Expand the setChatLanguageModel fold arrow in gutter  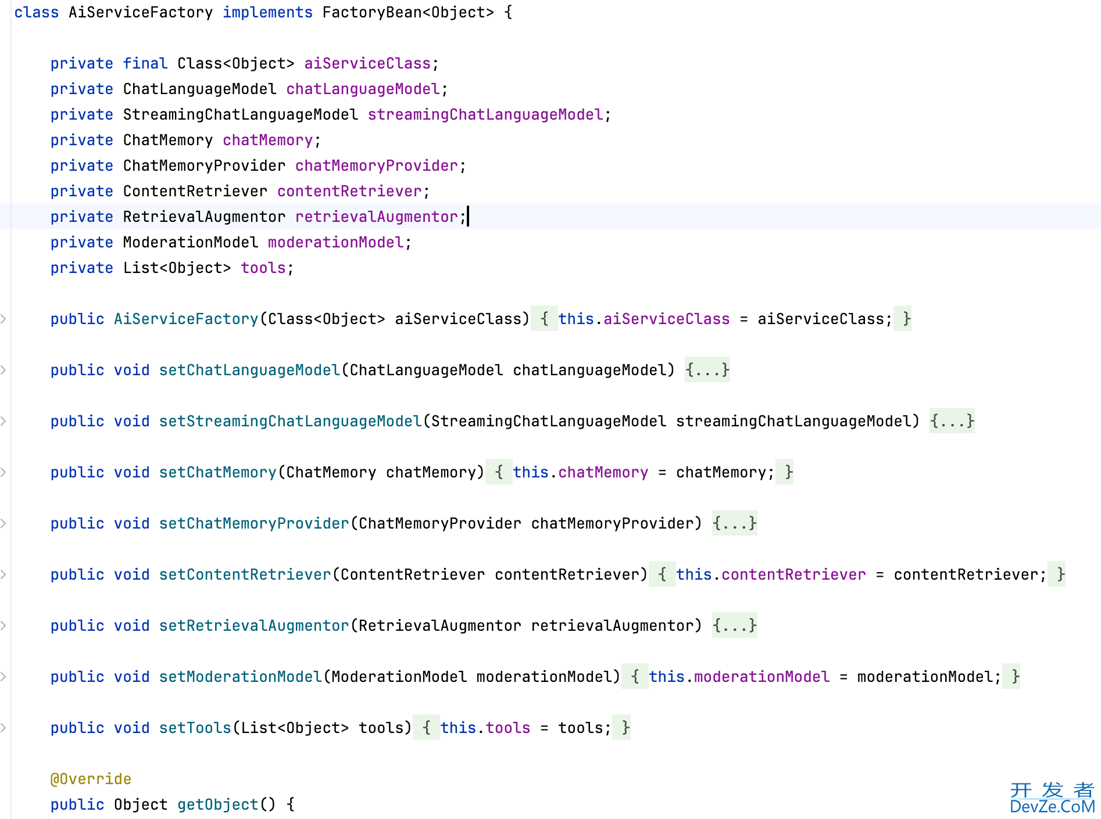tap(3, 370)
